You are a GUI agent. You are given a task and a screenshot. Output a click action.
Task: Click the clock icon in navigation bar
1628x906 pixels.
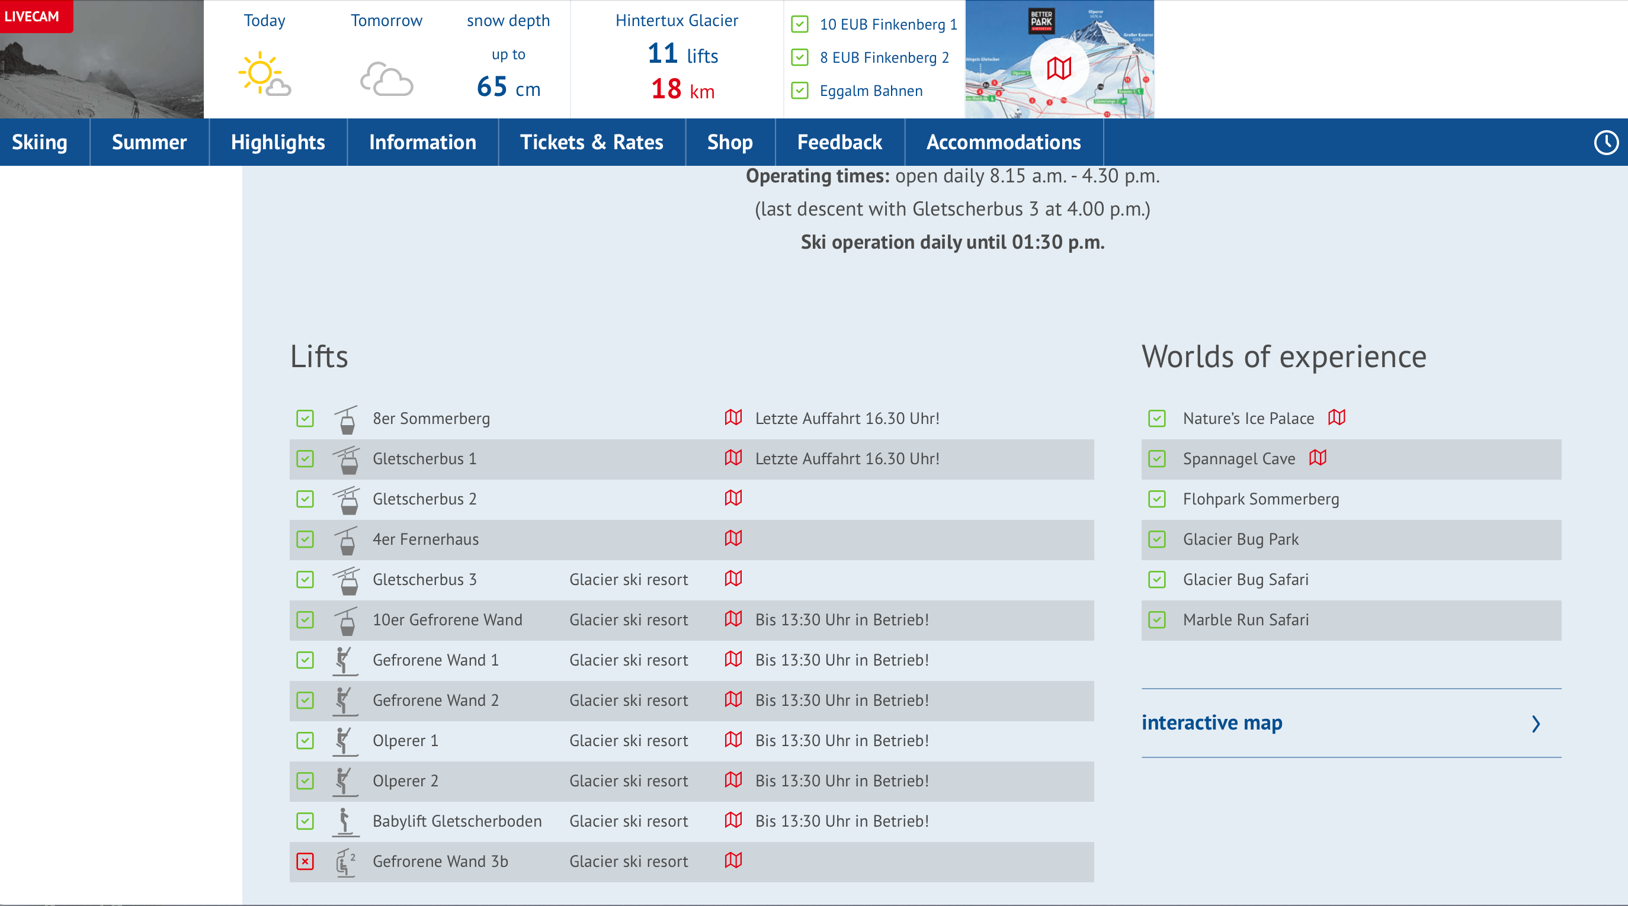point(1606,142)
